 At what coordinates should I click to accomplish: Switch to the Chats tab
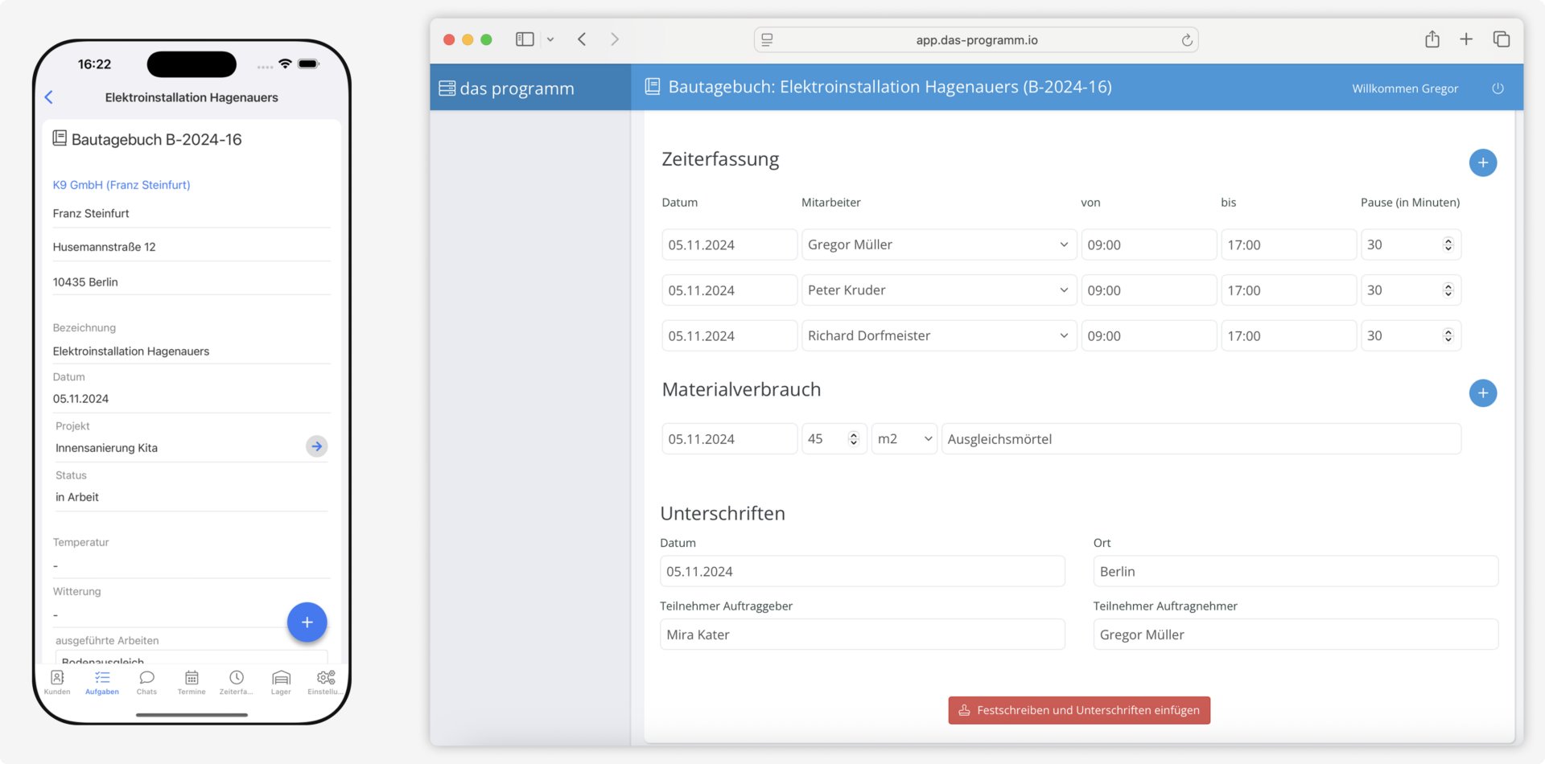(146, 682)
